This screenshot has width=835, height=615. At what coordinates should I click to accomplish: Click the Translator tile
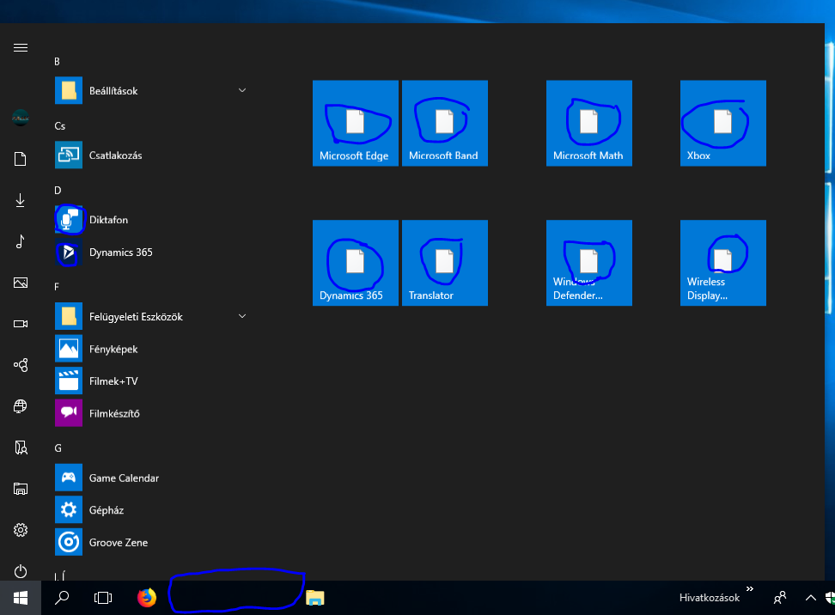pyautogui.click(x=445, y=263)
